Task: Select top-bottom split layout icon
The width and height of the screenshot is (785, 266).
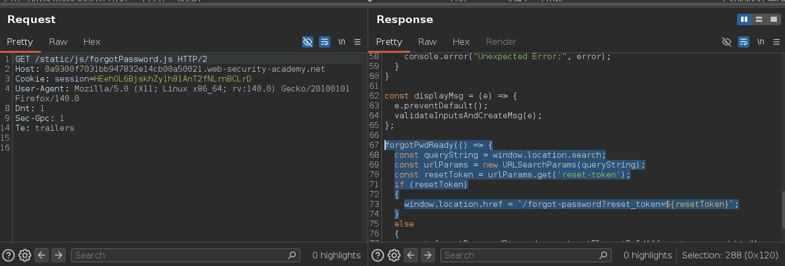Action: coord(759,19)
